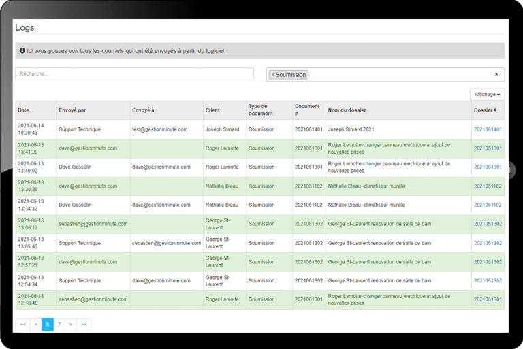Click George St-Laurent renovation name in 12:57:21 row
The width and height of the screenshot is (523, 349).
click(379, 262)
